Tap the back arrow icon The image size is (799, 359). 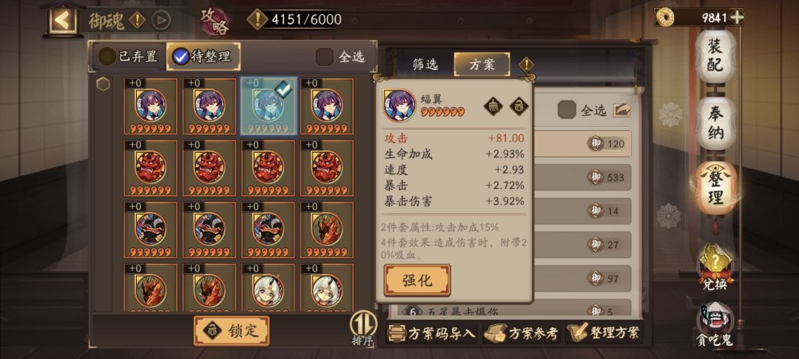(x=63, y=20)
